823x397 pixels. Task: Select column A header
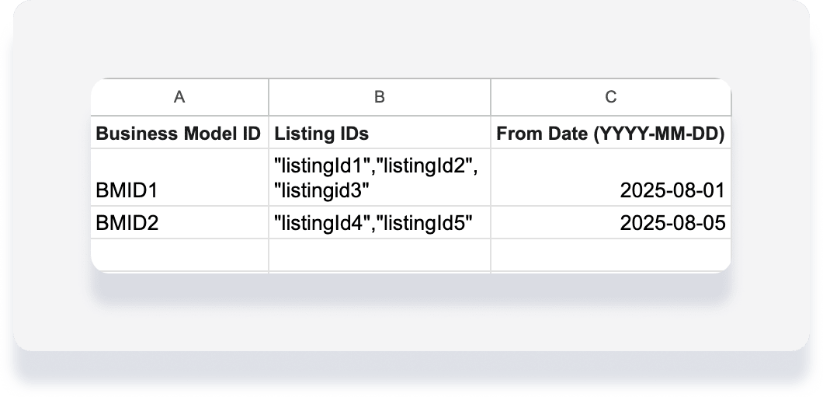tap(179, 97)
